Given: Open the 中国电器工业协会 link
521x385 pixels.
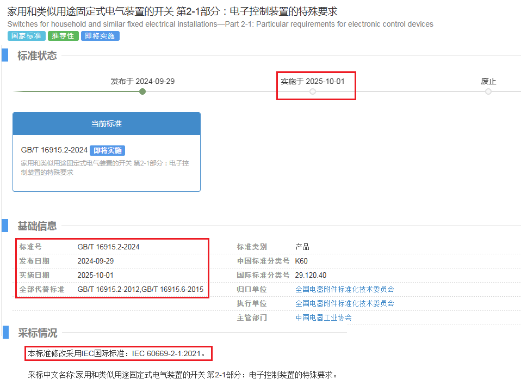Looking at the screenshot, I should pos(324,317).
